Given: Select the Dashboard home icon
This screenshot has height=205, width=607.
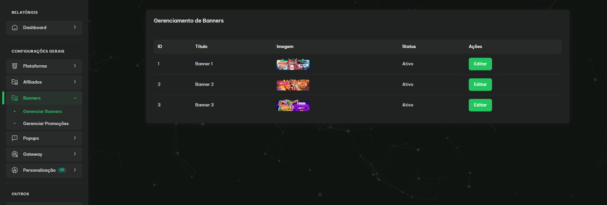Looking at the screenshot, I should click(x=14, y=28).
